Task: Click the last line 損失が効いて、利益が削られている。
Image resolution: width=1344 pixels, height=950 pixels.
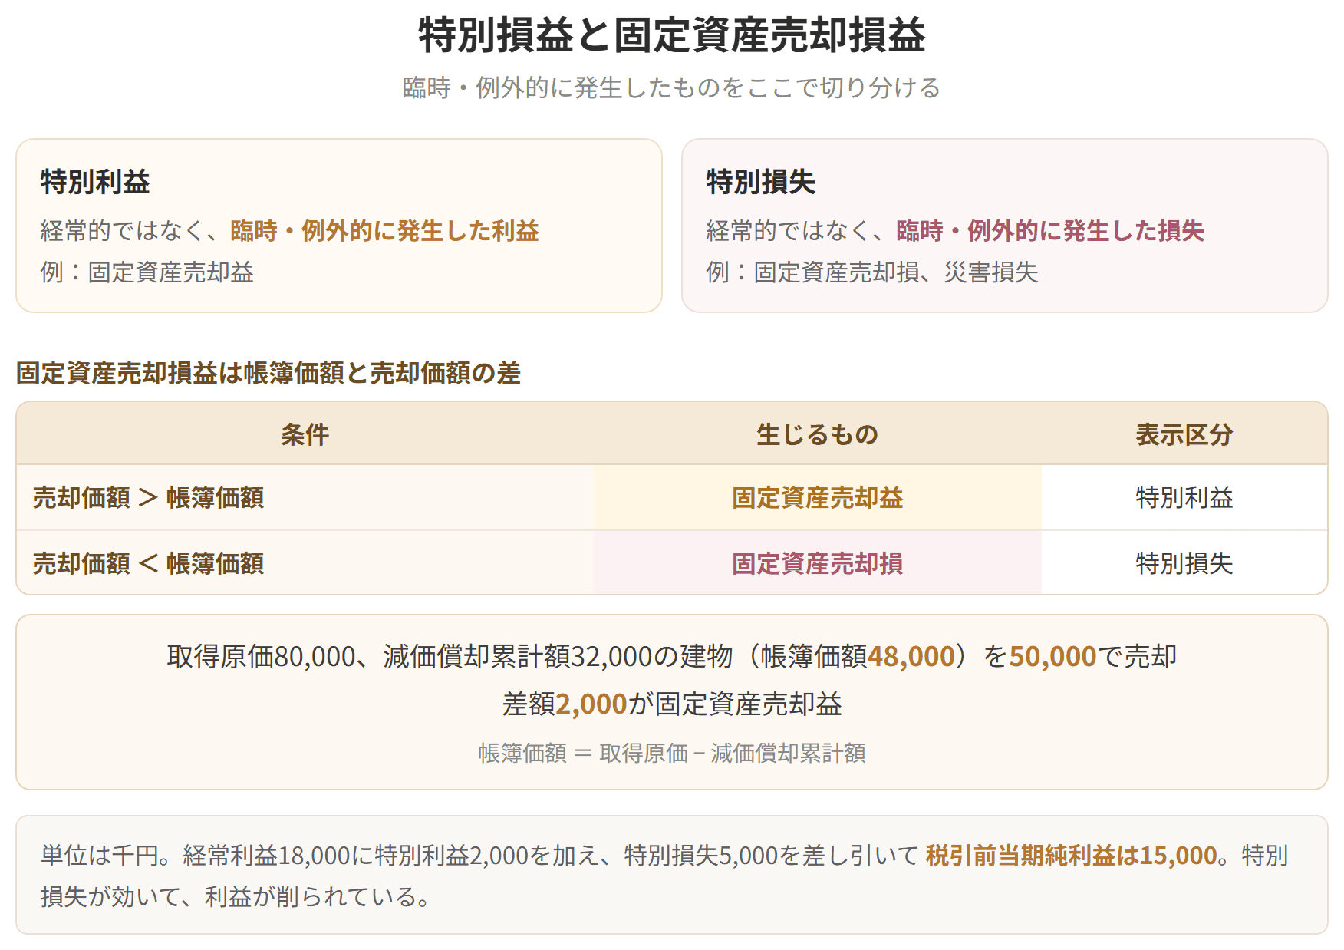Action: 238,896
